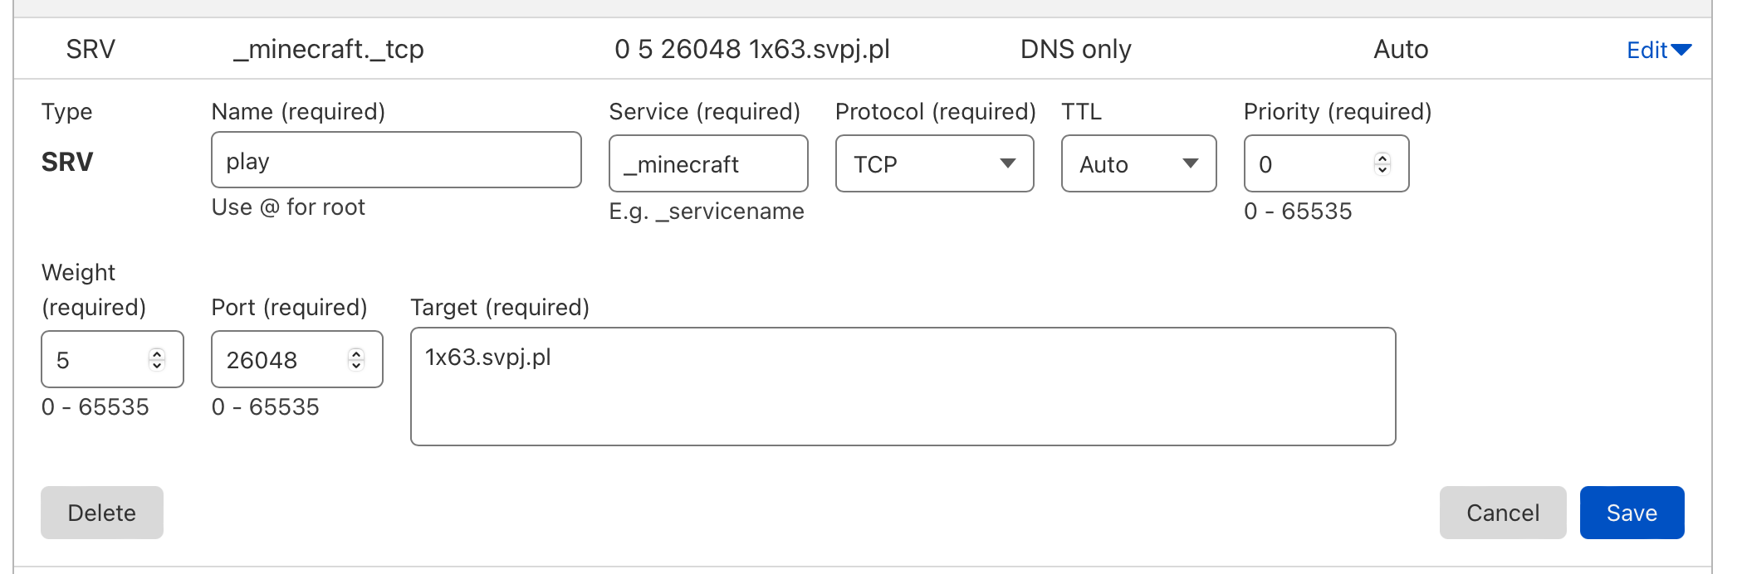
Task: Click the Weight number field
Action: 100,360
